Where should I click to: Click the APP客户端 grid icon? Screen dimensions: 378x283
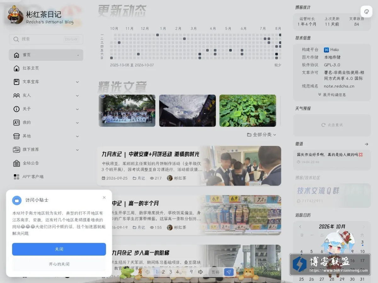[x=16, y=177]
